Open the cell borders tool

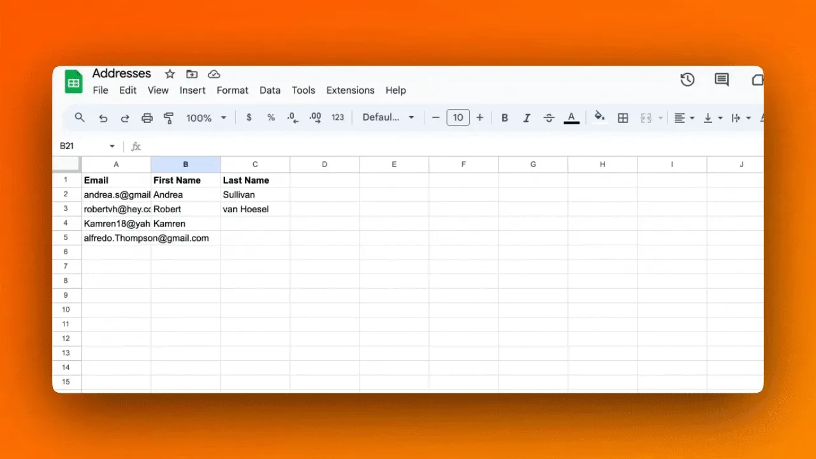point(623,118)
